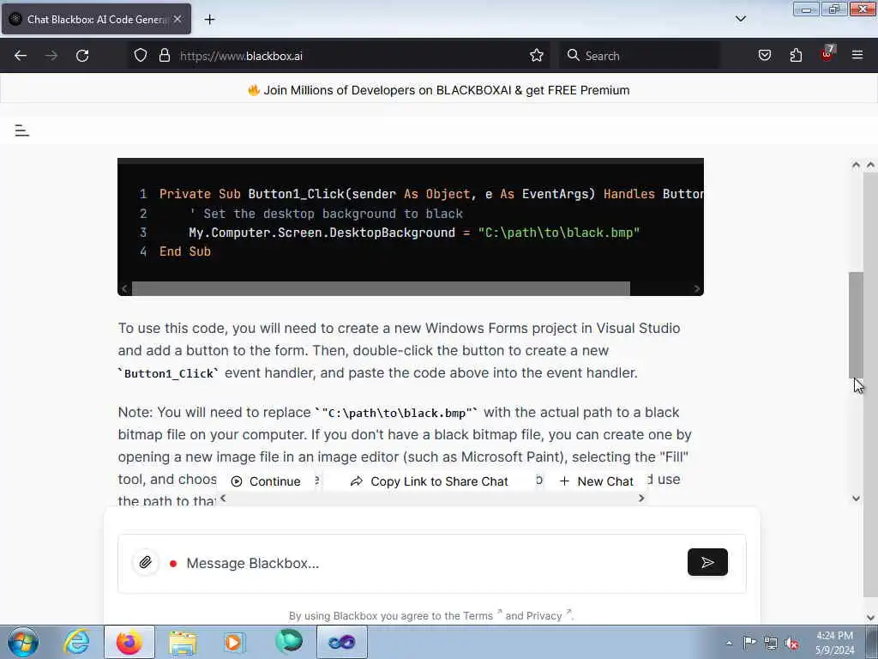The image size is (878, 659).
Task: Click the network tray icon
Action: tap(771, 643)
